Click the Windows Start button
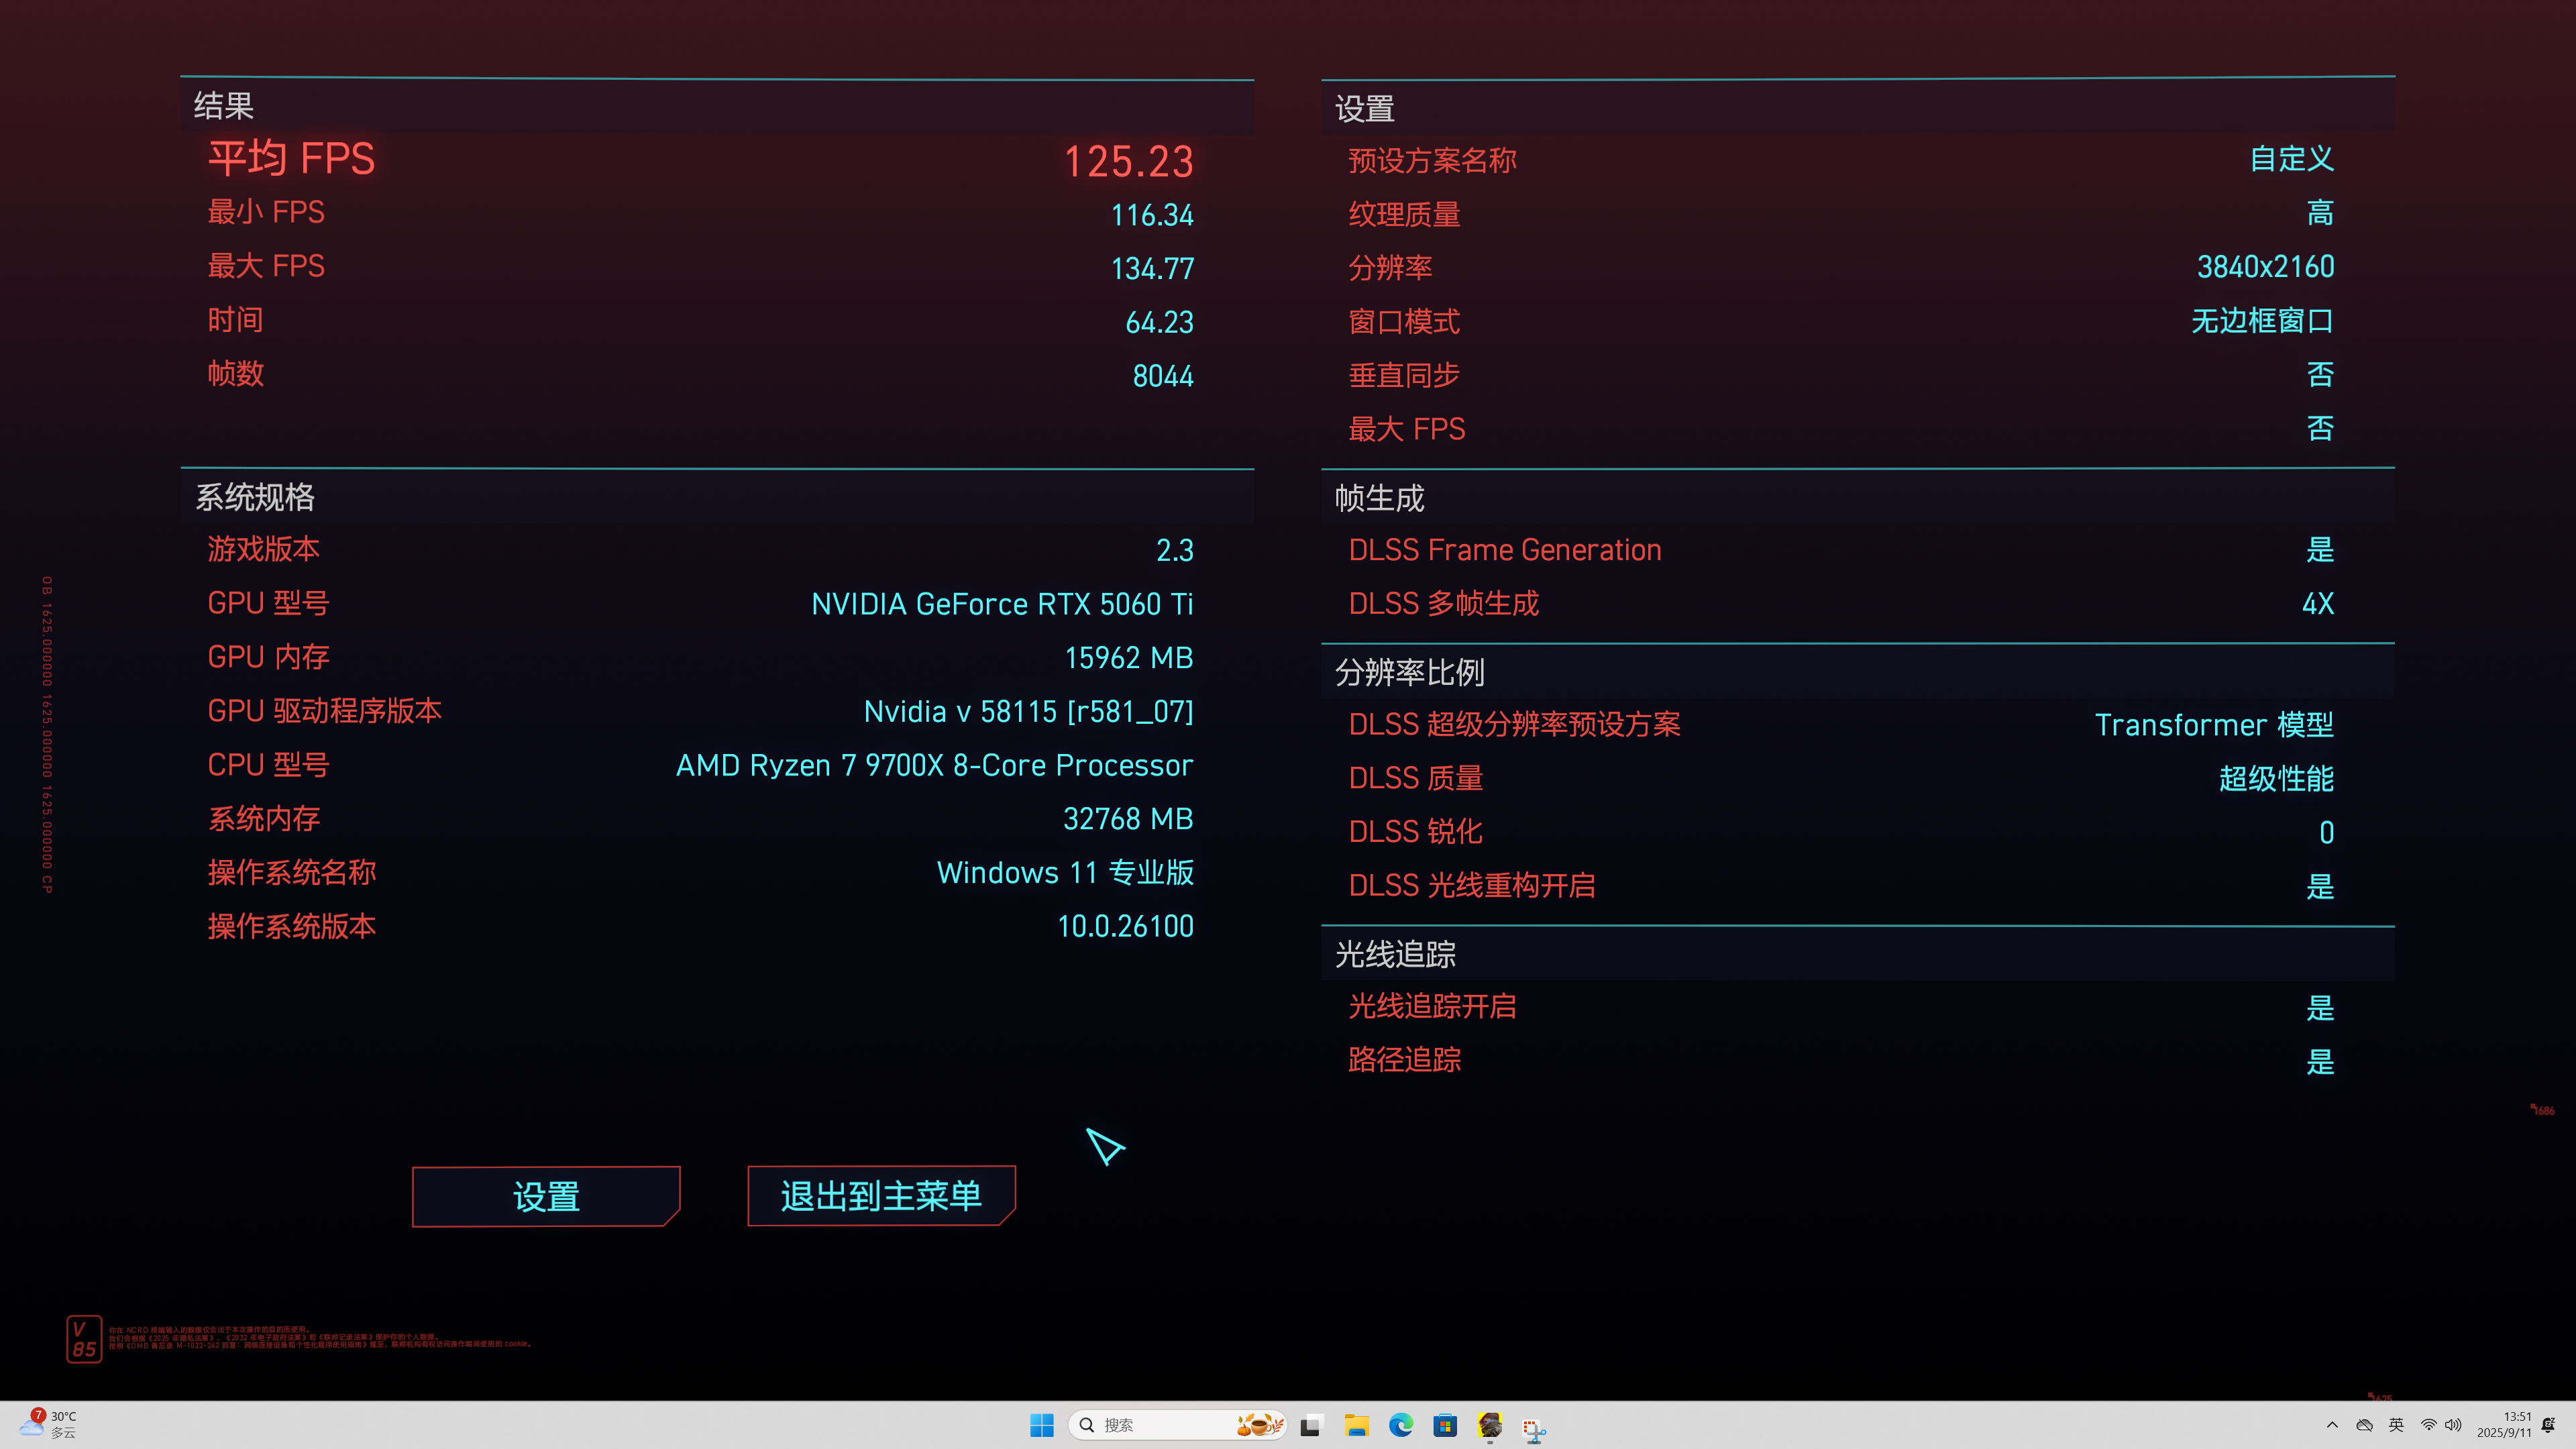This screenshot has height=1449, width=2576. [x=1041, y=1425]
